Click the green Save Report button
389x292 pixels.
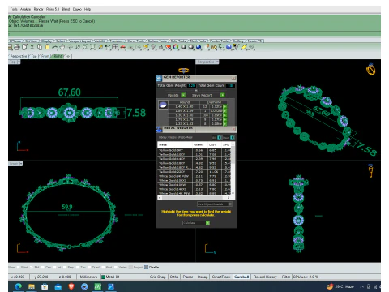223,95
